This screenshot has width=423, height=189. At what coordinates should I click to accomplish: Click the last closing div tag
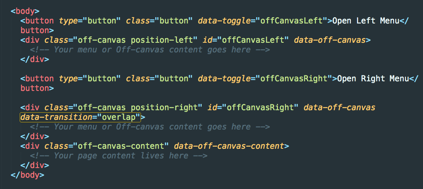pyautogui.click(x=34, y=165)
